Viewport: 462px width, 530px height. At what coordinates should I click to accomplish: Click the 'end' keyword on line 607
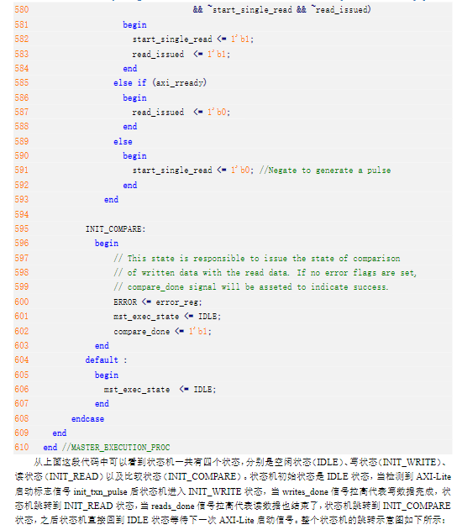click(x=102, y=403)
